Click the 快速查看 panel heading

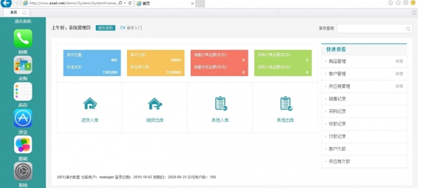[x=336, y=49]
